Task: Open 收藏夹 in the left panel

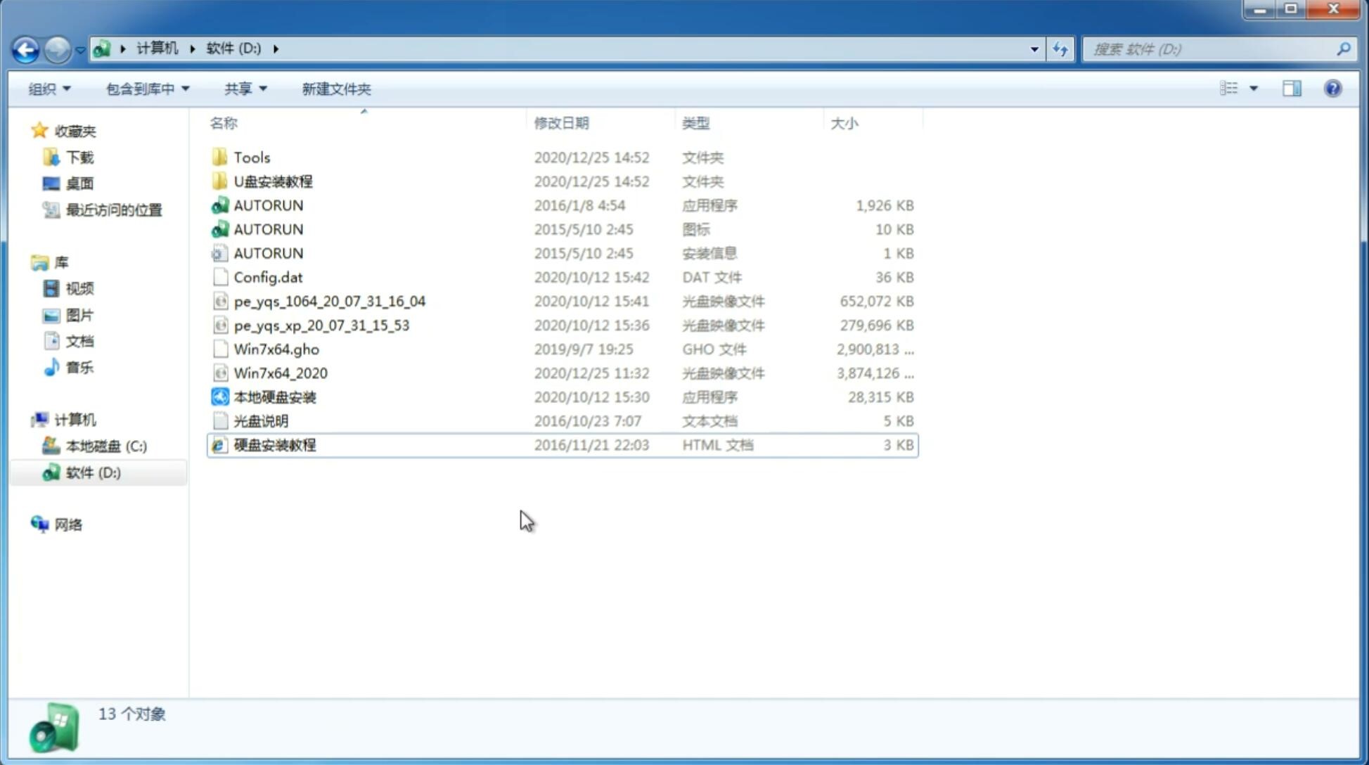Action: click(x=79, y=129)
